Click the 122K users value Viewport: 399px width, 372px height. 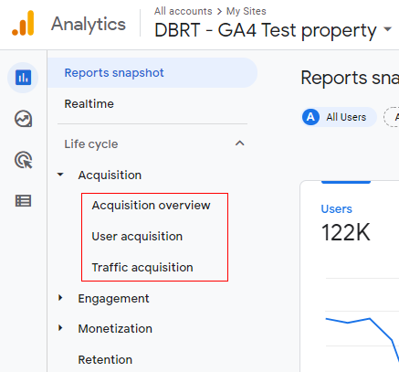345,232
